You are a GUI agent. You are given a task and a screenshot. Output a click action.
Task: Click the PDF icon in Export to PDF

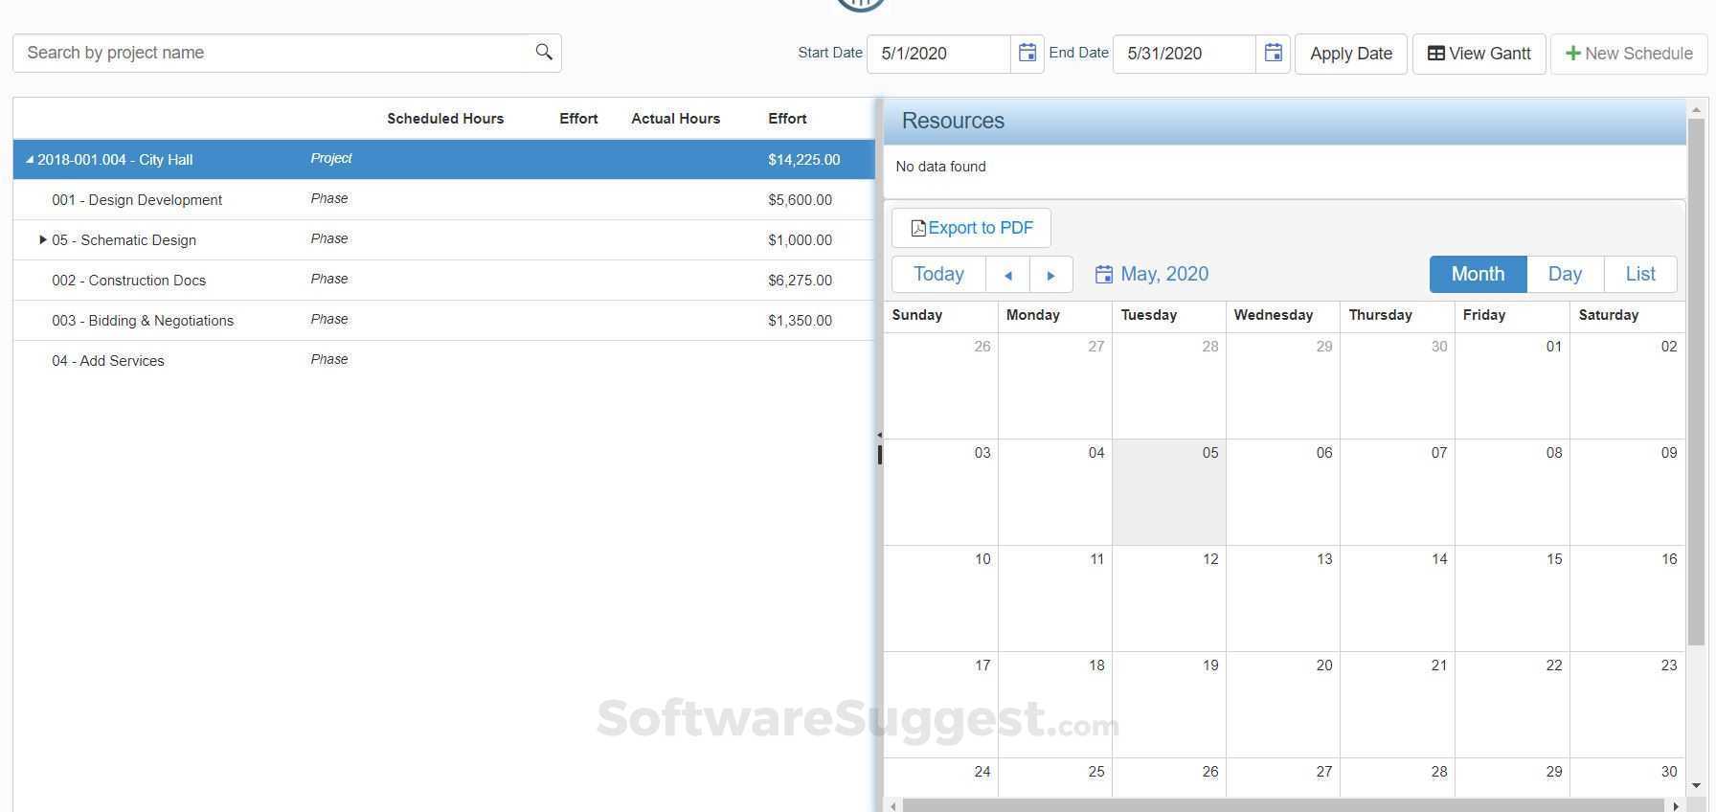tap(918, 228)
